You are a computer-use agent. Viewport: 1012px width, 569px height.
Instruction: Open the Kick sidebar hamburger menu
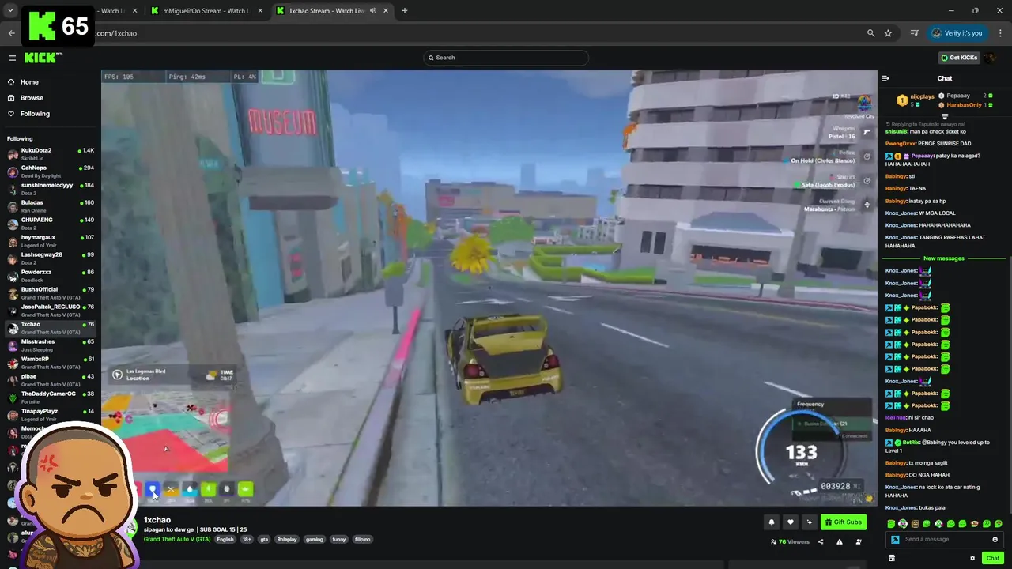(12, 58)
